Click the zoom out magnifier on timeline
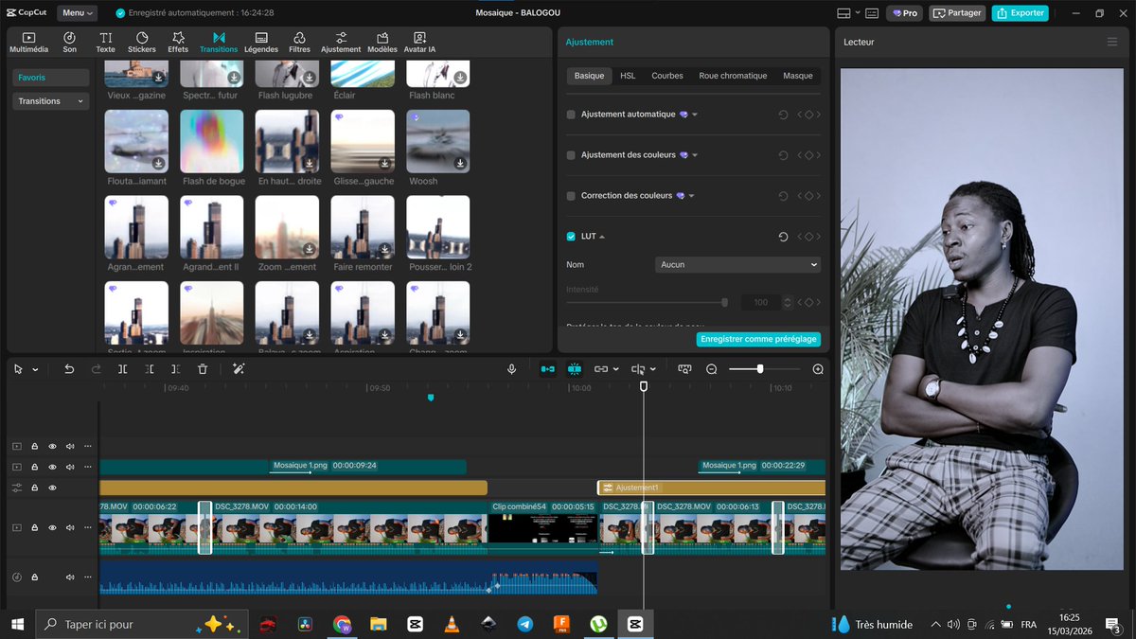 [712, 369]
